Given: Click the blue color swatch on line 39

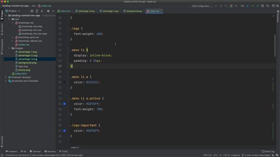Looking at the screenshot, I should click(64, 131).
